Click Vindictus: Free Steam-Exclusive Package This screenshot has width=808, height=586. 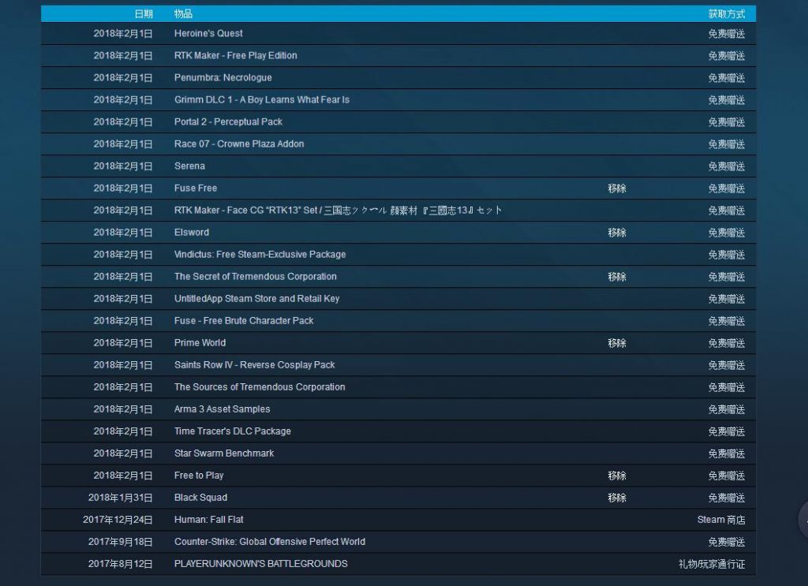coord(260,255)
